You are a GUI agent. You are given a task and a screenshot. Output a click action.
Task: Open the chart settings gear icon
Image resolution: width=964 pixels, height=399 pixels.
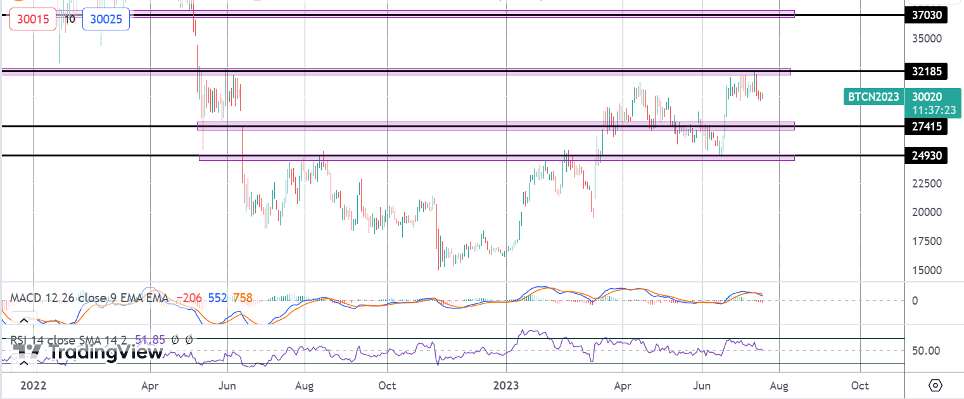pyautogui.click(x=936, y=385)
